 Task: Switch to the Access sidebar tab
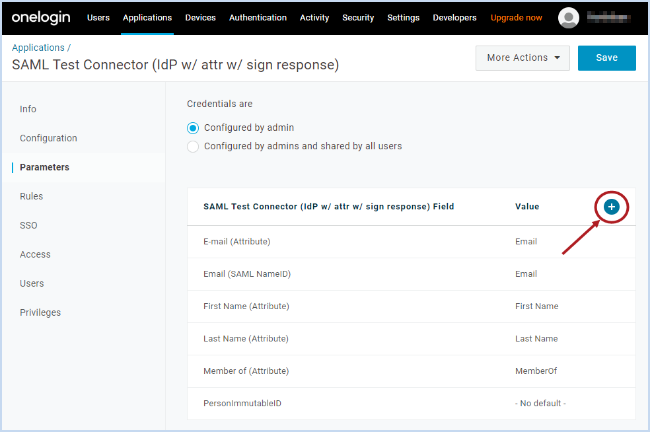pos(35,254)
